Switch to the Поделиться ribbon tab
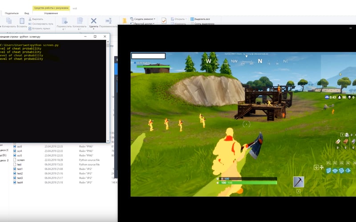 click(x=12, y=13)
